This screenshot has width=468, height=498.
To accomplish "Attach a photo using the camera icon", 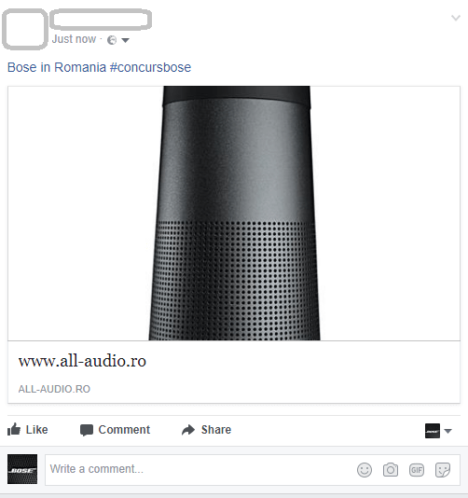I will coord(391,470).
